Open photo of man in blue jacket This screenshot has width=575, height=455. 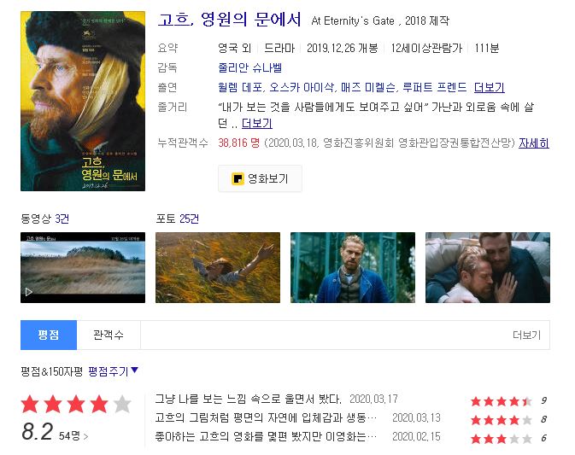(x=353, y=267)
